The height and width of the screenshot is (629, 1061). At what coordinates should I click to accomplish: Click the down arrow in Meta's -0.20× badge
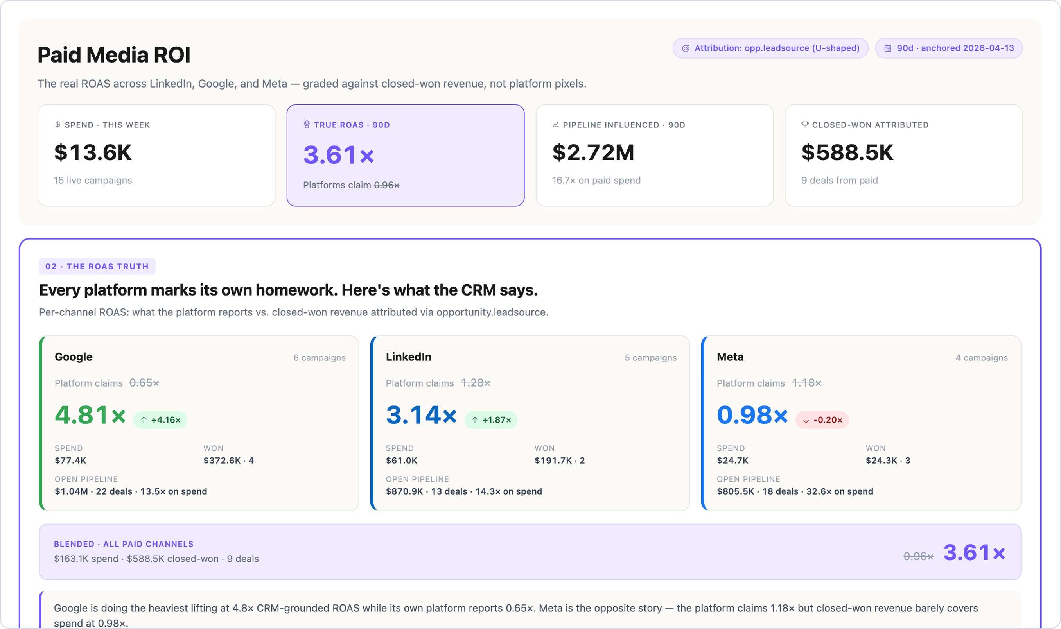(806, 419)
